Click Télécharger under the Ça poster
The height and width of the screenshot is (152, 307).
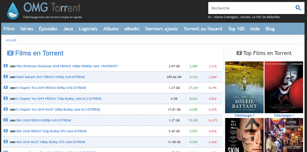pyautogui.click(x=284, y=115)
